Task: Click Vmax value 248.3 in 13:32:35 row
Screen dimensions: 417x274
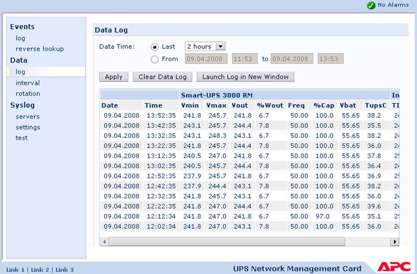Action: click(x=217, y=136)
